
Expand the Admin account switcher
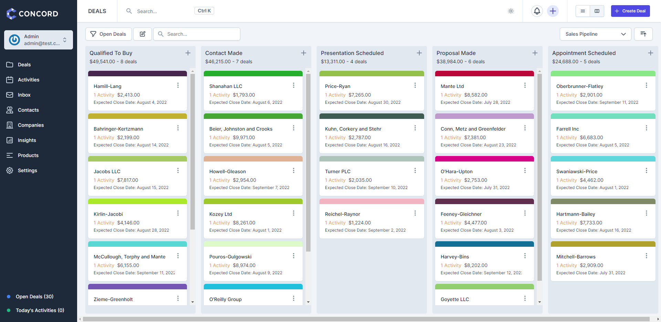(38, 40)
